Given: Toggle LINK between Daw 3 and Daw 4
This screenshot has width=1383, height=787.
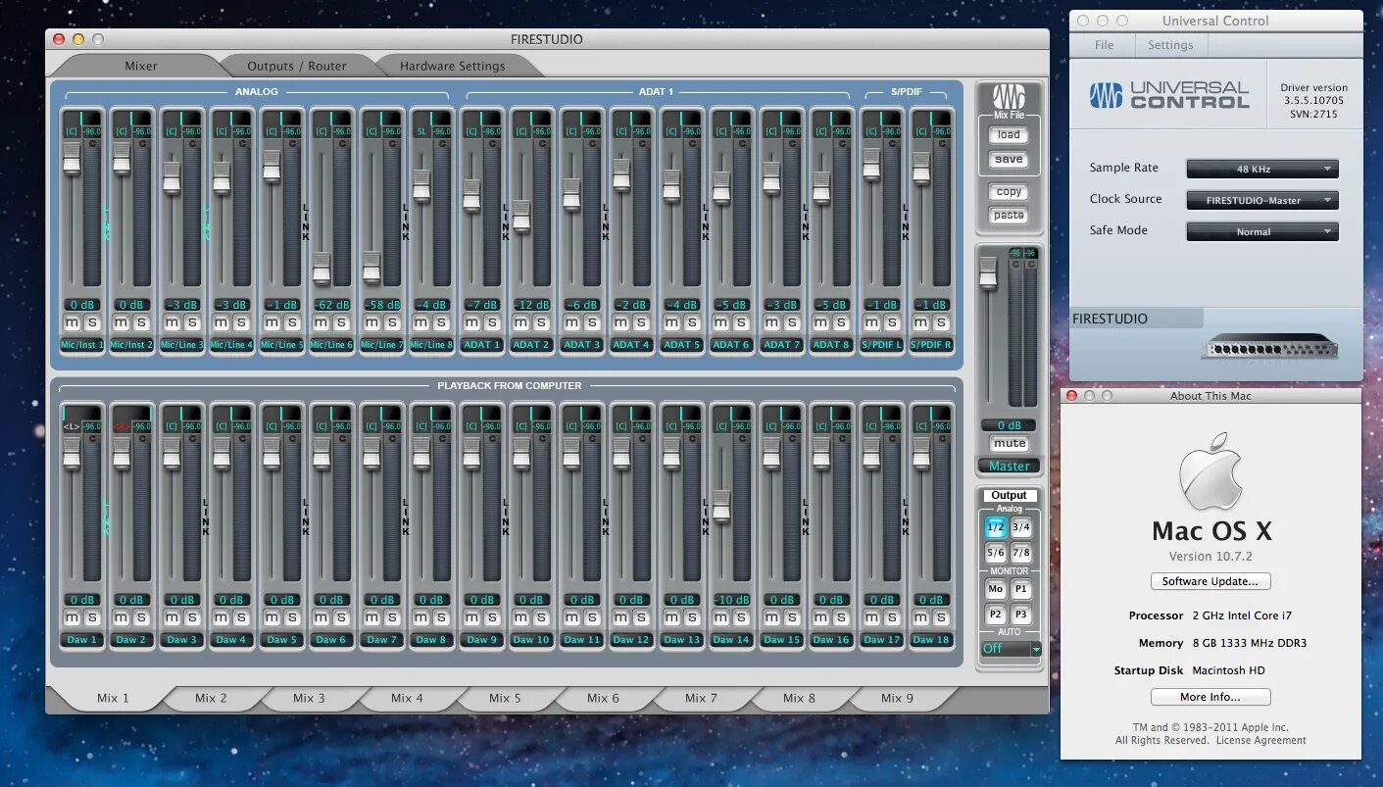Looking at the screenshot, I should click(206, 516).
